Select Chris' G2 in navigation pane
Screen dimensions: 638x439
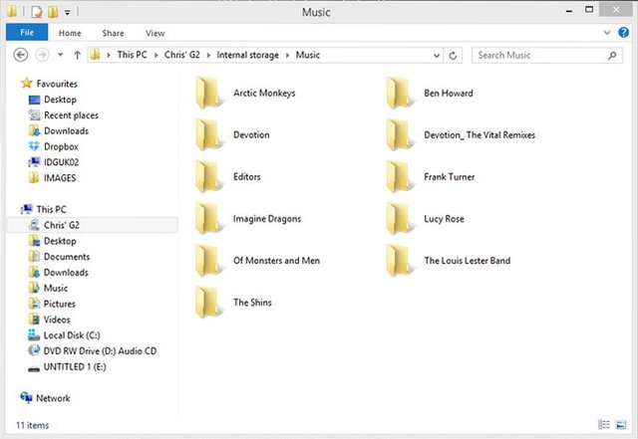pos(61,225)
